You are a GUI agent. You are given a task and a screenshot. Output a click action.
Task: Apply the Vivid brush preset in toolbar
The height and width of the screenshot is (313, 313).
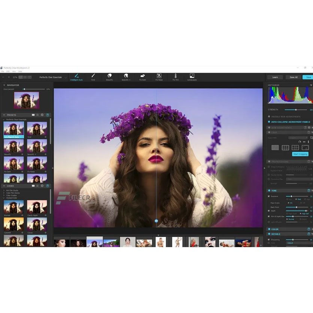click(x=93, y=77)
